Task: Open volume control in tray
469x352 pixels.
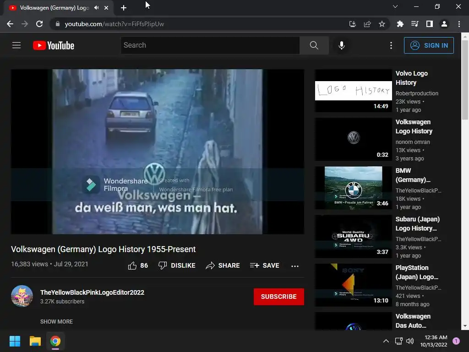Action: (410, 341)
